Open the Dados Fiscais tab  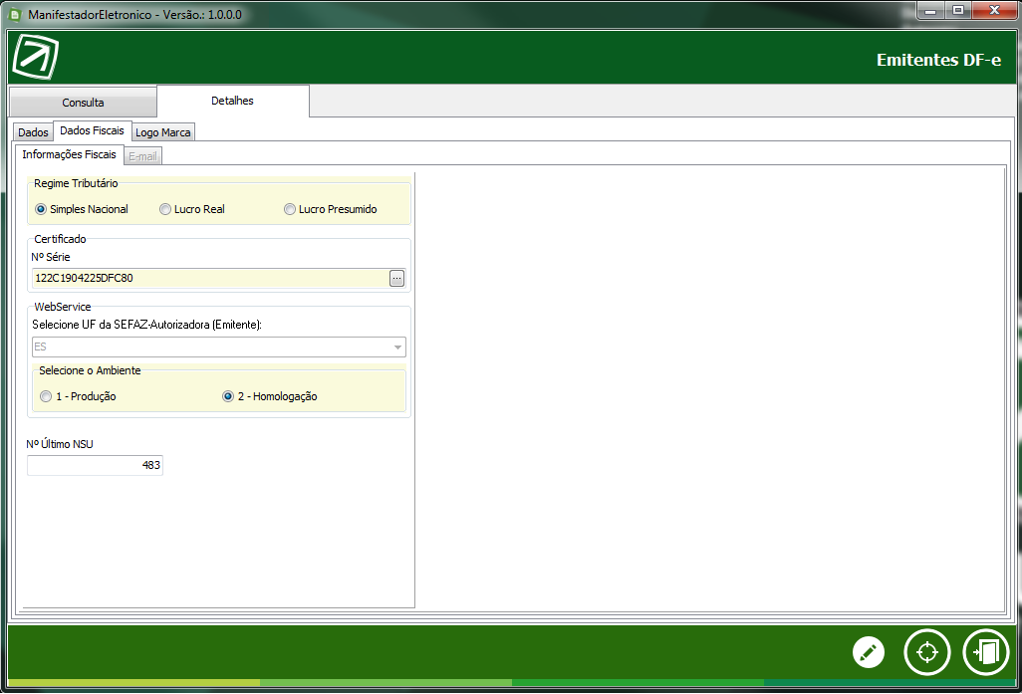92,130
